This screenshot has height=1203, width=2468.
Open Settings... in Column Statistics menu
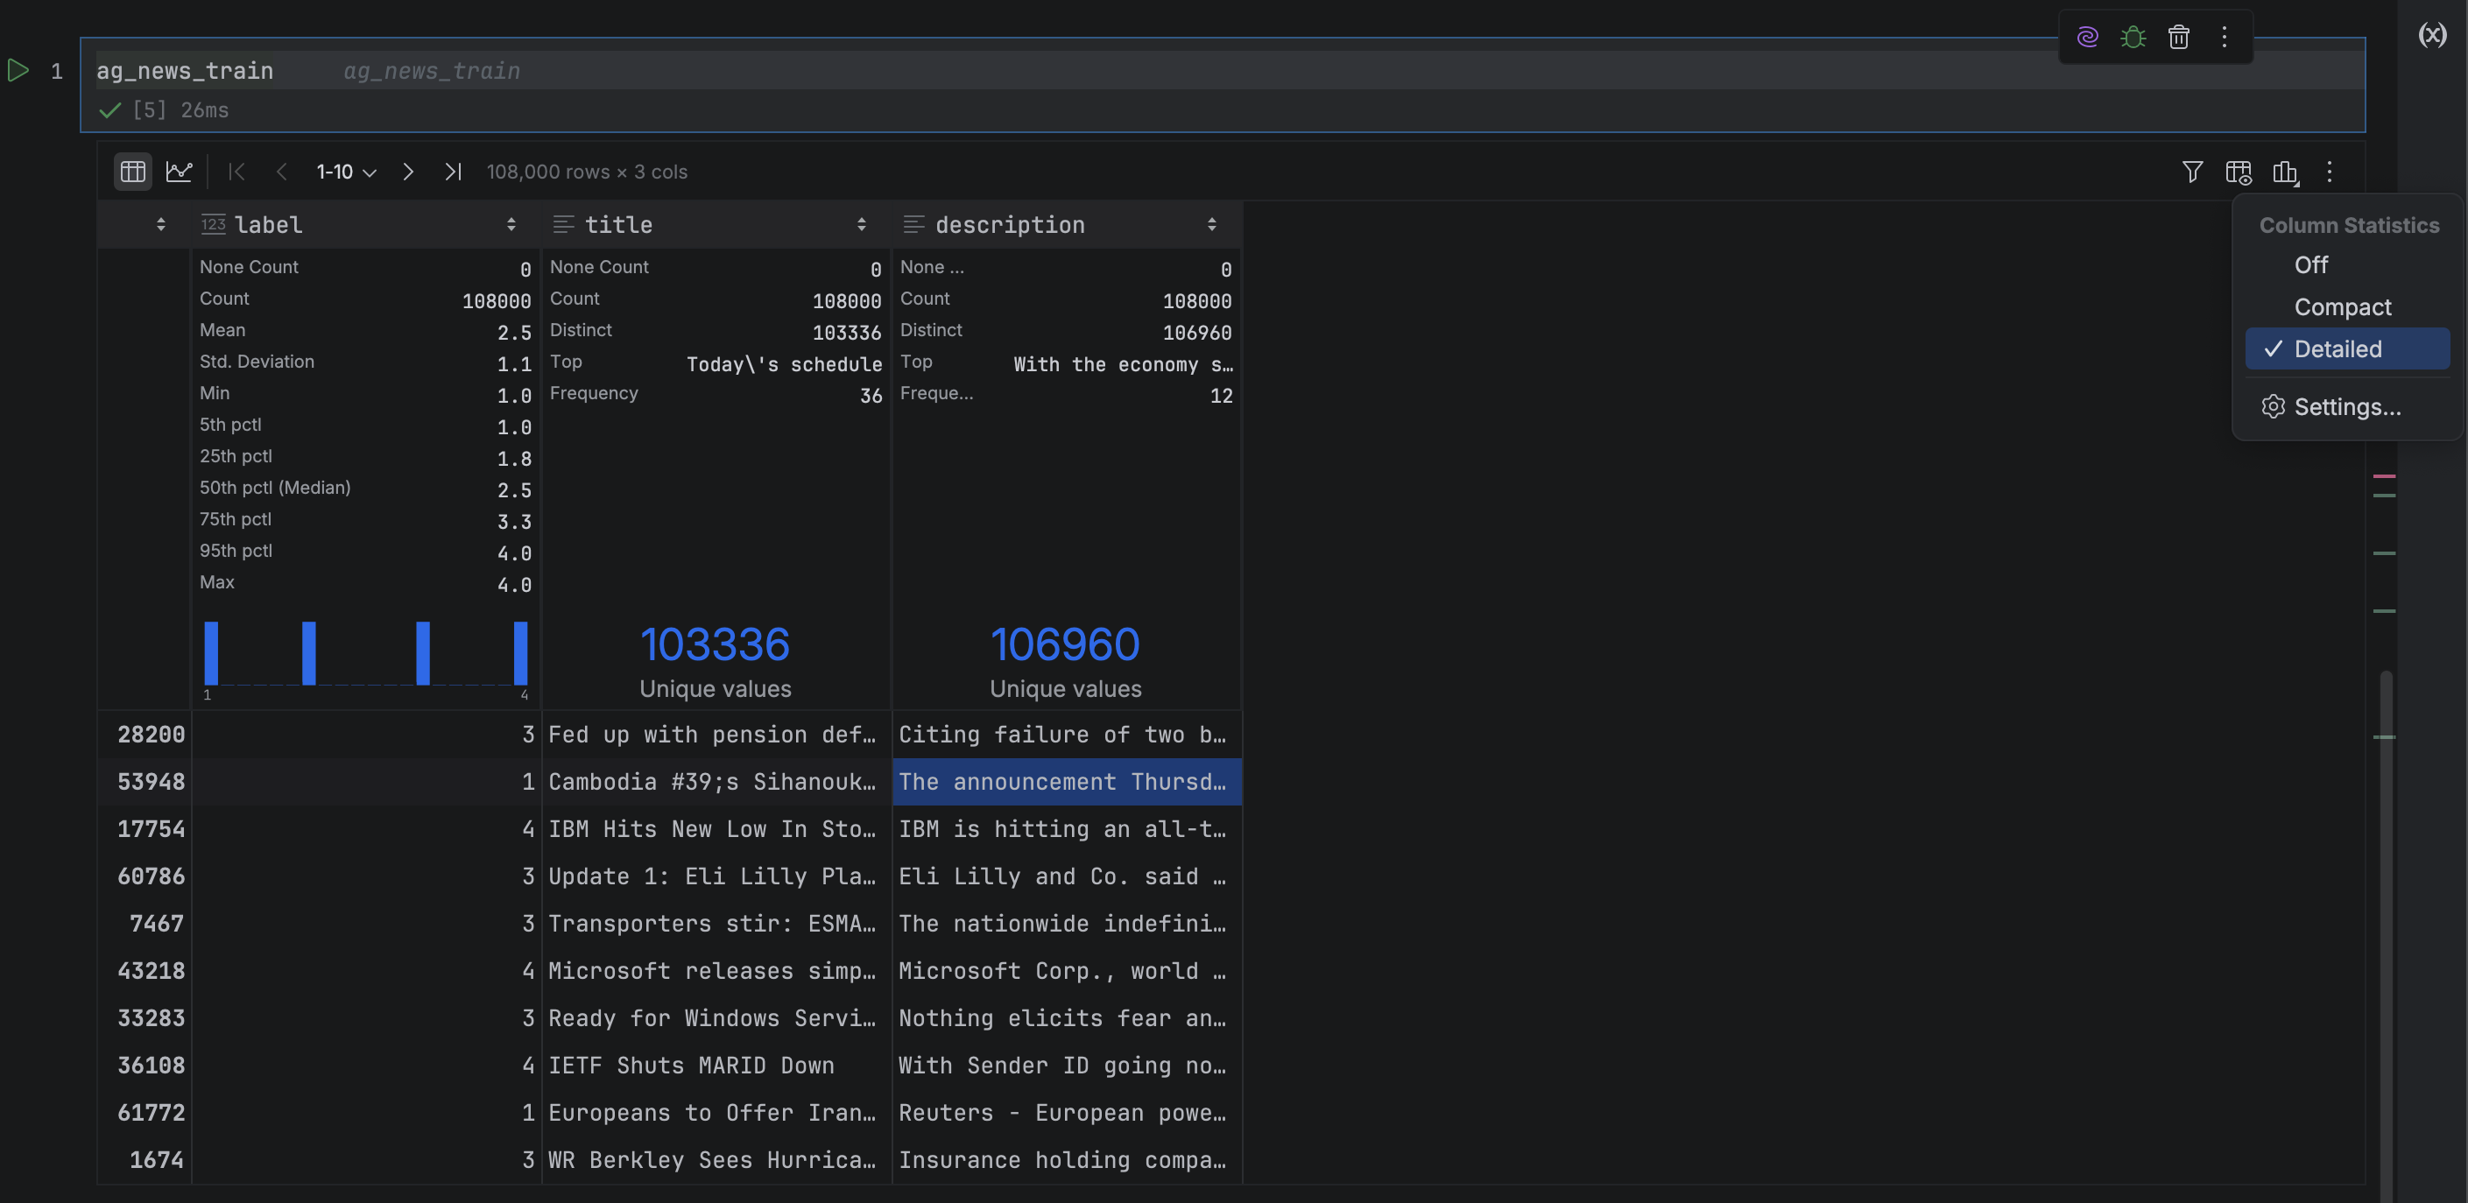click(x=2347, y=406)
